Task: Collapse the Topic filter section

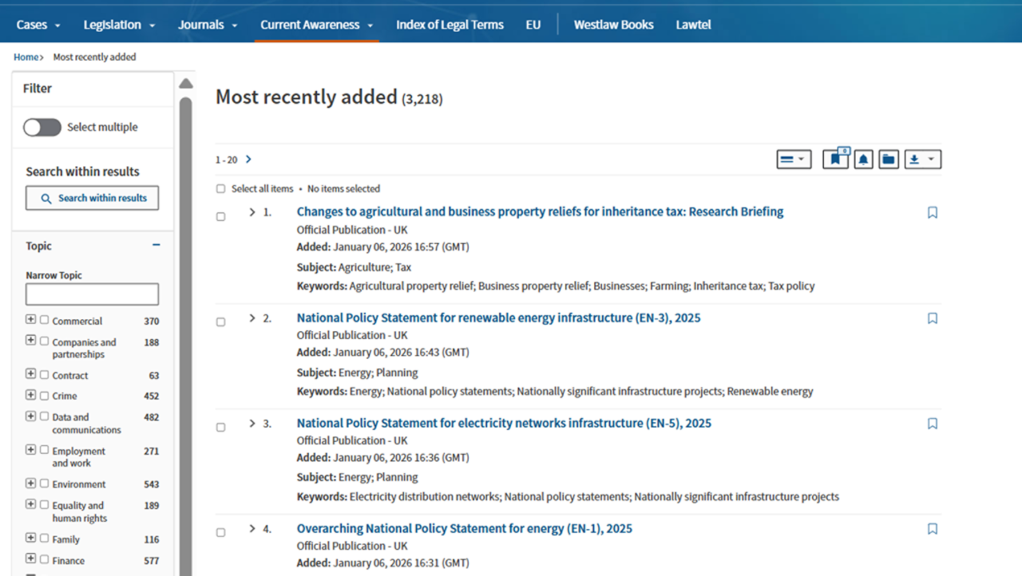Action: (x=156, y=246)
